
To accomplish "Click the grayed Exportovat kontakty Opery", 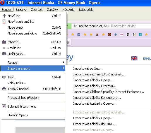I will pyautogui.click(x=108, y=130).
